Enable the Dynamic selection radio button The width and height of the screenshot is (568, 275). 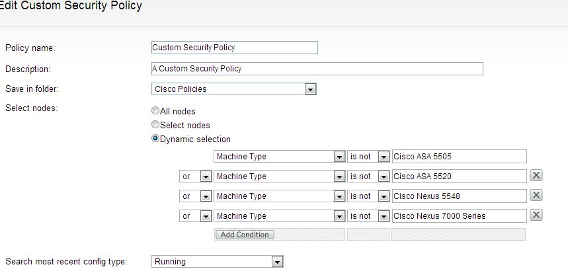tap(155, 139)
